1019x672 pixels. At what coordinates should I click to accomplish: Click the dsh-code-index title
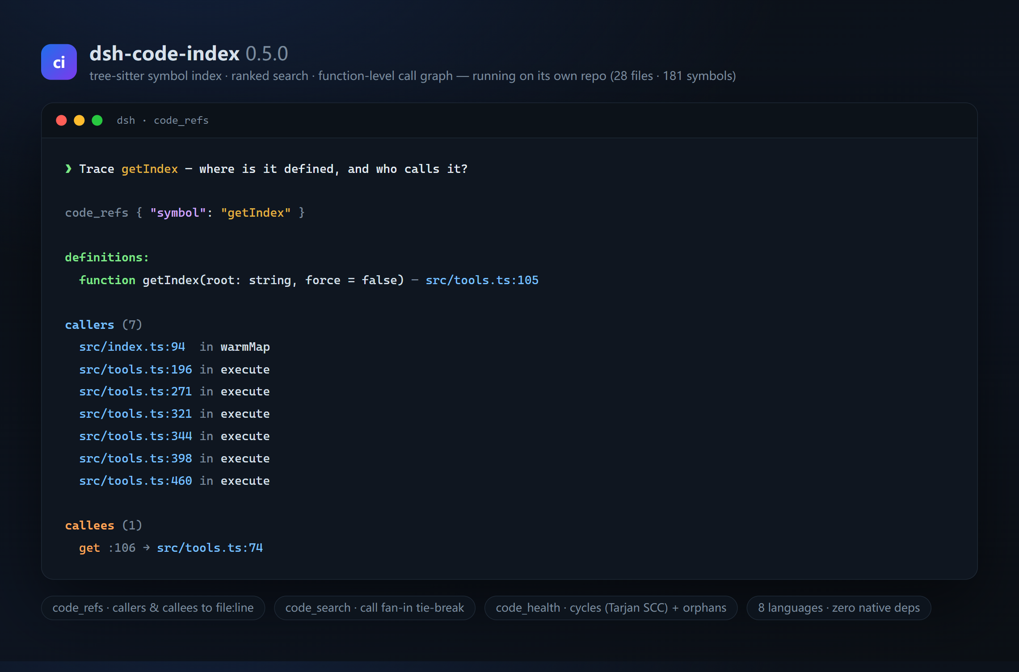click(x=164, y=54)
